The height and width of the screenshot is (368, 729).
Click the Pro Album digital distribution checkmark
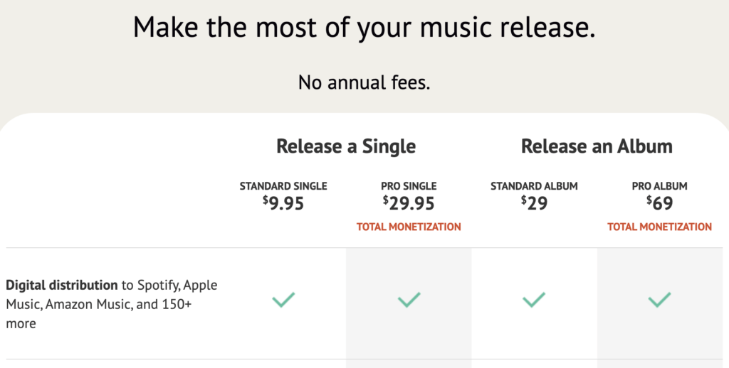(660, 300)
